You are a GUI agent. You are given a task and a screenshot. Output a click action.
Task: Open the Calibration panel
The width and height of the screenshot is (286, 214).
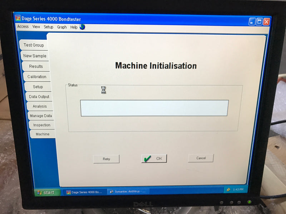(37, 77)
